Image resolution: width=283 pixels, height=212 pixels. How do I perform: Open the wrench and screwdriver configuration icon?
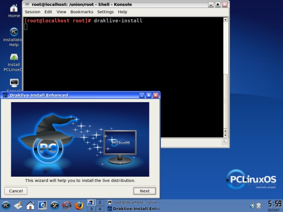(55, 205)
